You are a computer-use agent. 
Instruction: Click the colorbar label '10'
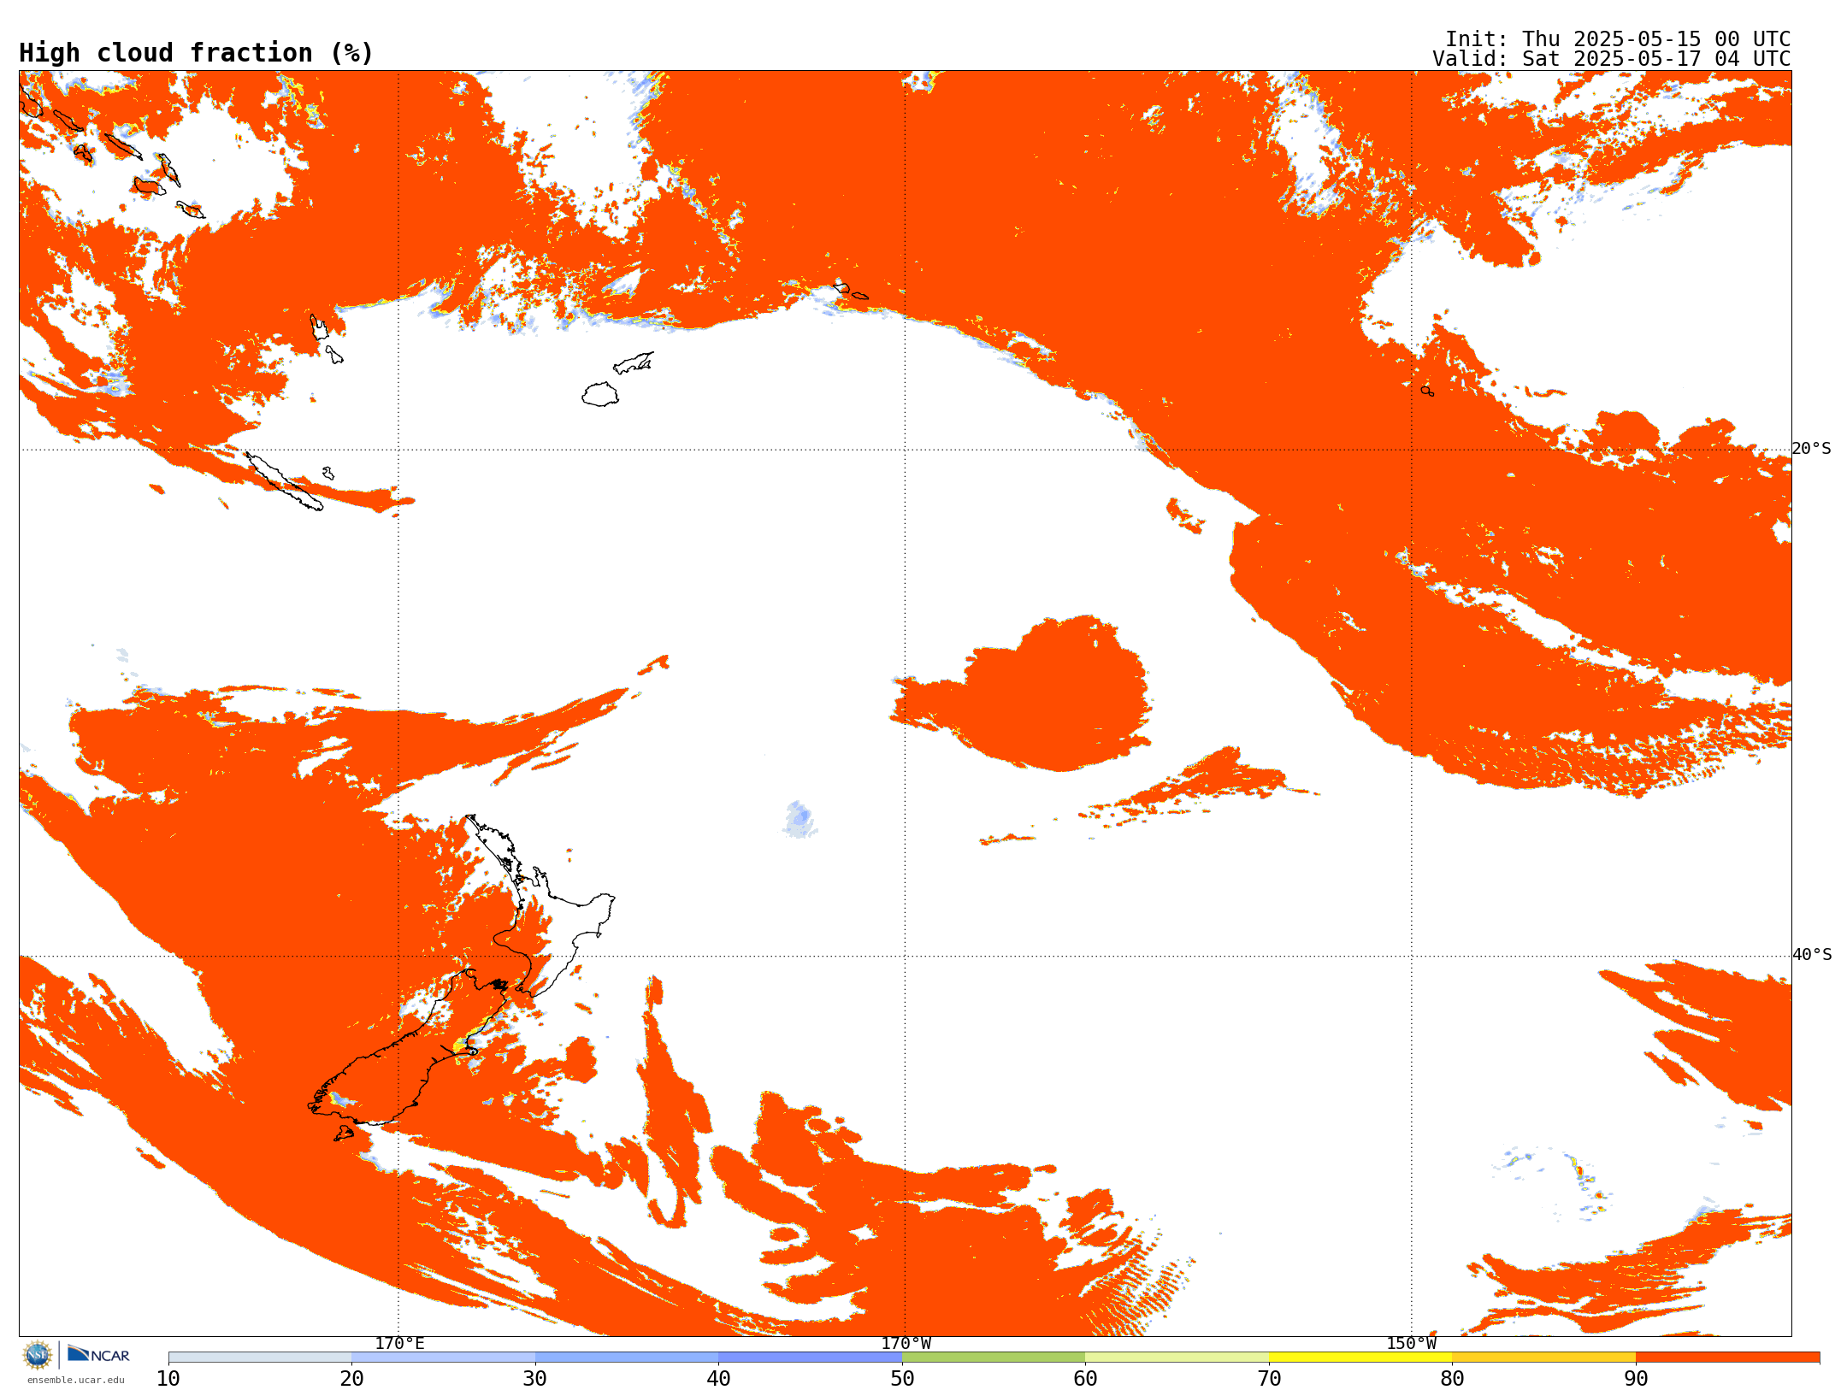(168, 1379)
